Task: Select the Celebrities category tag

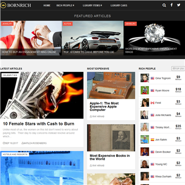Action: 10,75
